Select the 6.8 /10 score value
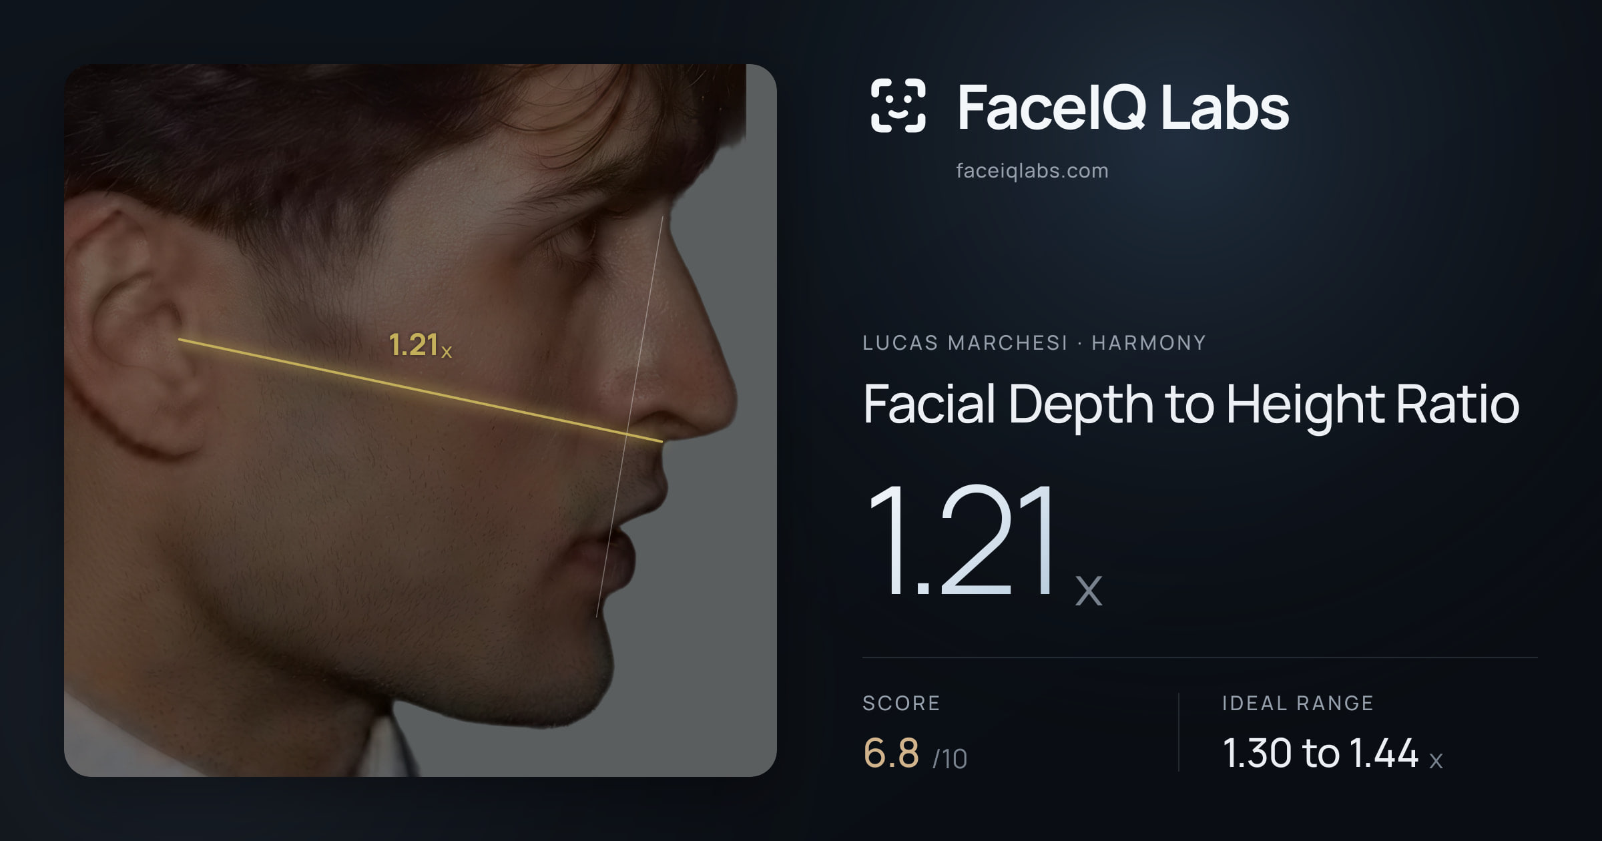 click(x=915, y=754)
